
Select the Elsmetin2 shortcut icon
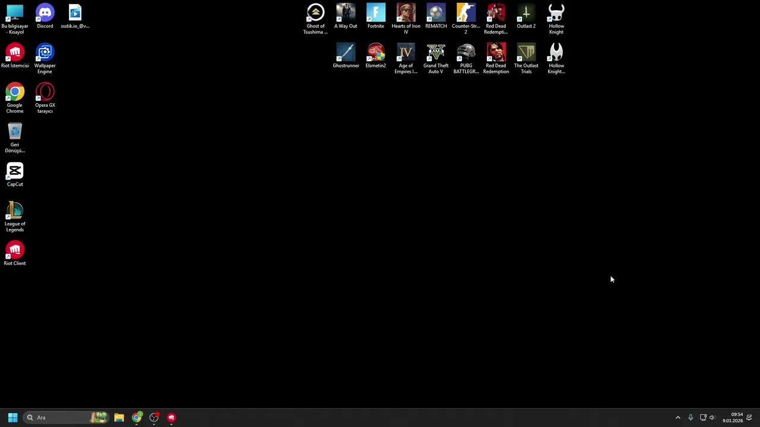tap(376, 56)
